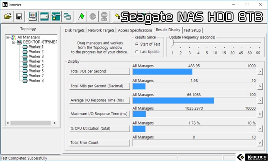This screenshot has width=268, height=161.
Task: Close the Iometer window
Action: (x=261, y=4)
